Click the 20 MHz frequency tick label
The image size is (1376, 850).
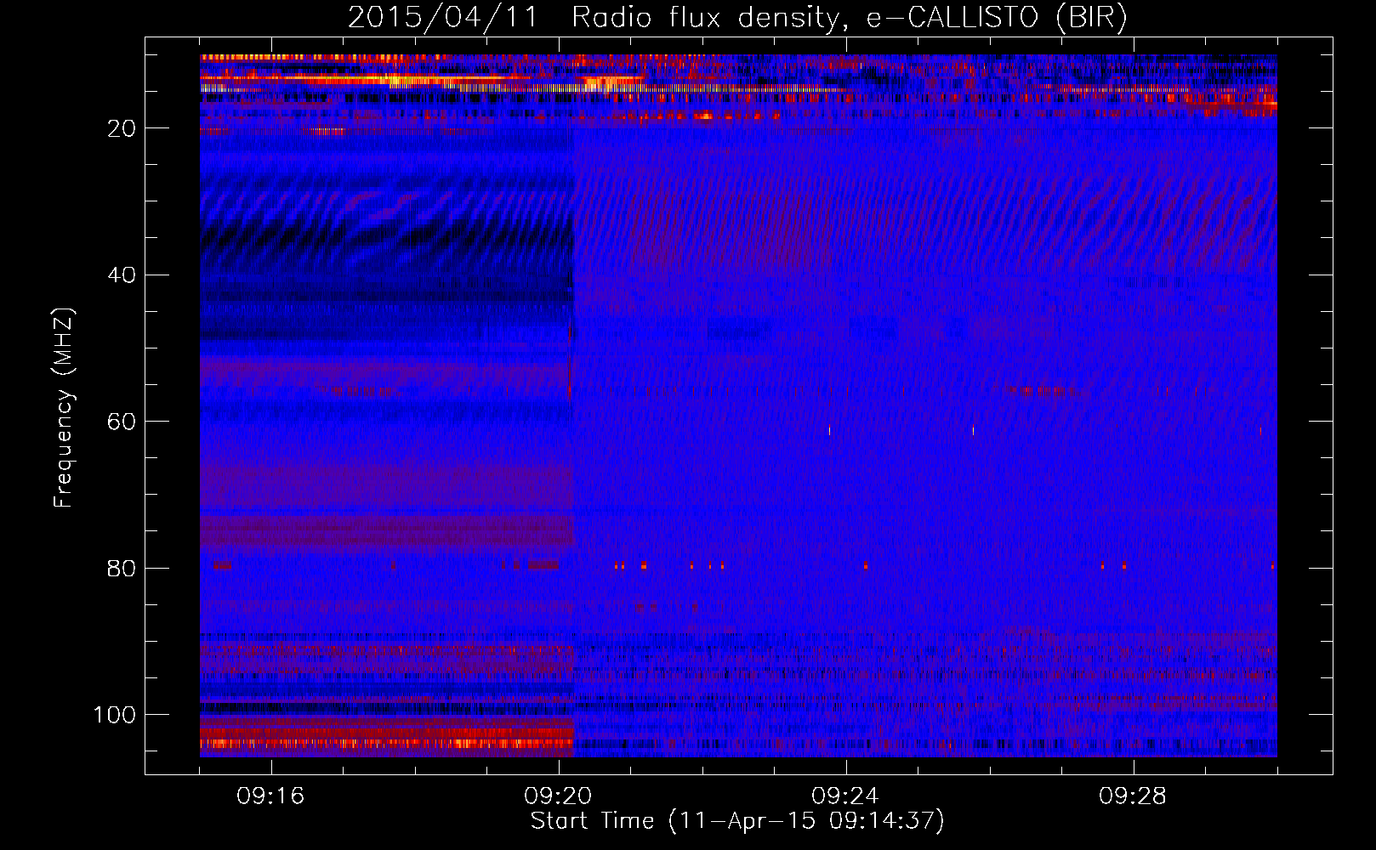(x=122, y=128)
